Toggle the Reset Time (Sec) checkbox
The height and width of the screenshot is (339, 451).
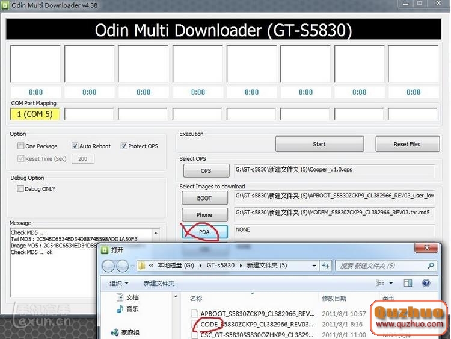point(20,159)
